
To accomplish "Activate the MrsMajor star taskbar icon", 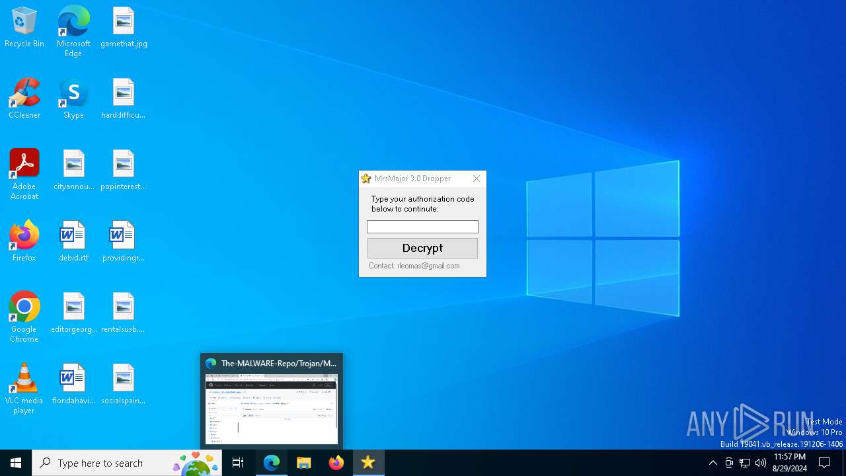I will (368, 463).
